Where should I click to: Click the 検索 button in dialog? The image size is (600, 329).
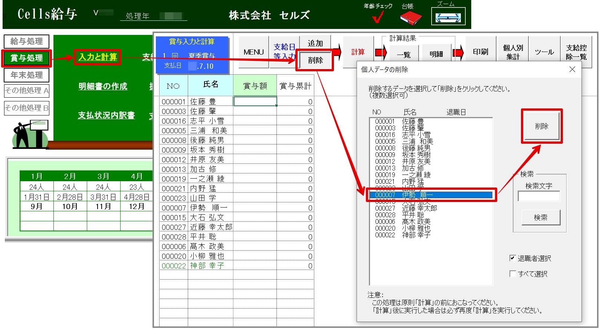(541, 217)
